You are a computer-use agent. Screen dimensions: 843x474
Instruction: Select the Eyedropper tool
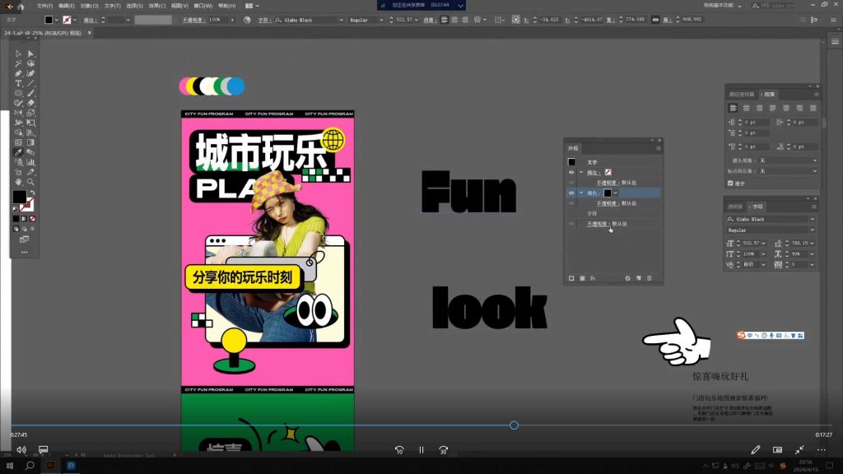(x=18, y=152)
